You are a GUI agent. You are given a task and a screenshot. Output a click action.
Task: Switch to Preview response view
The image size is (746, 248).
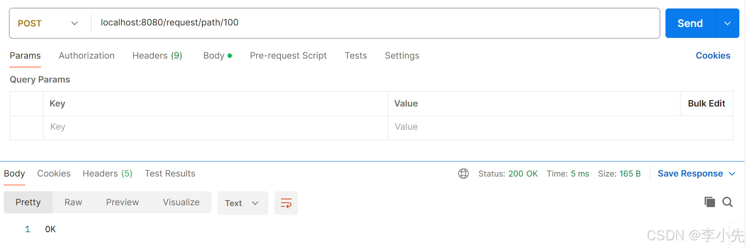pyautogui.click(x=122, y=202)
